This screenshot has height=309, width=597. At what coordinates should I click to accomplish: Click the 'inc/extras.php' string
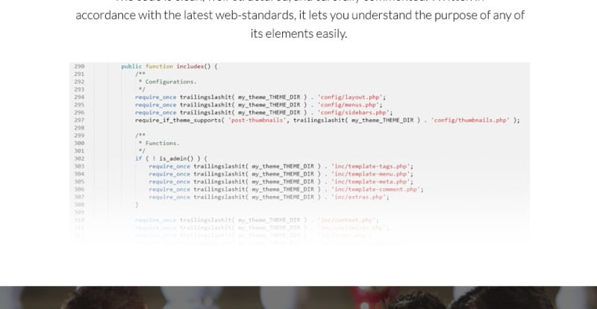(359, 197)
